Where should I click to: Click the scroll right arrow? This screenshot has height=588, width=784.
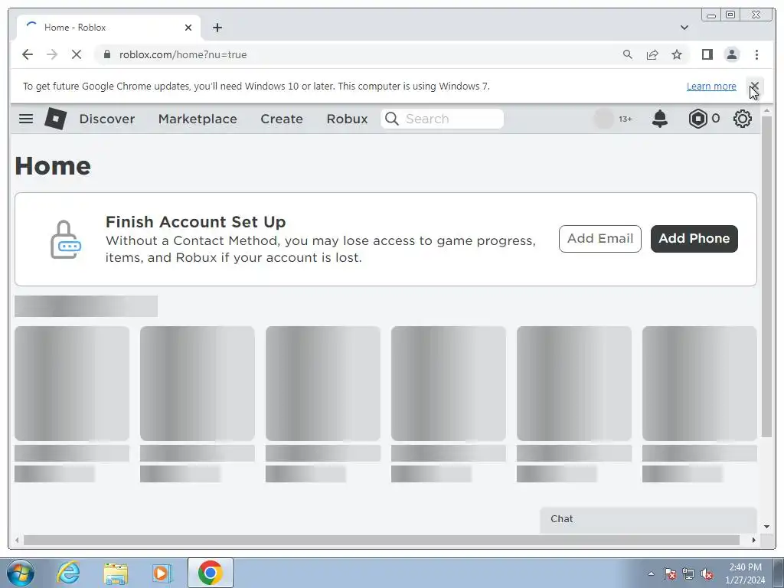click(x=754, y=540)
